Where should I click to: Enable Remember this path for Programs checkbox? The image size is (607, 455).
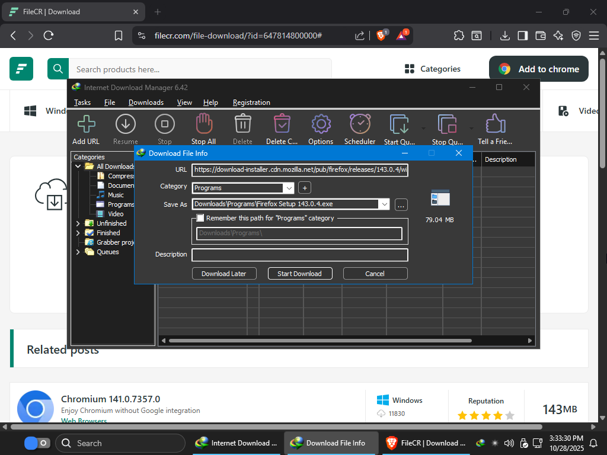(200, 218)
